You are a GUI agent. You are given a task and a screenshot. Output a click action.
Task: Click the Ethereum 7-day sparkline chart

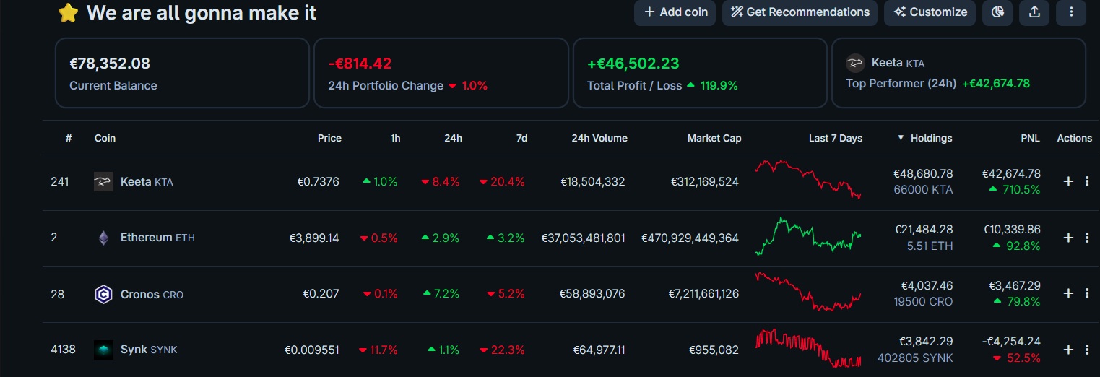pyautogui.click(x=808, y=235)
